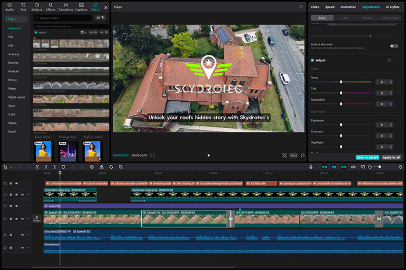Click the rotate icon in timeline toolbar

tap(111, 167)
